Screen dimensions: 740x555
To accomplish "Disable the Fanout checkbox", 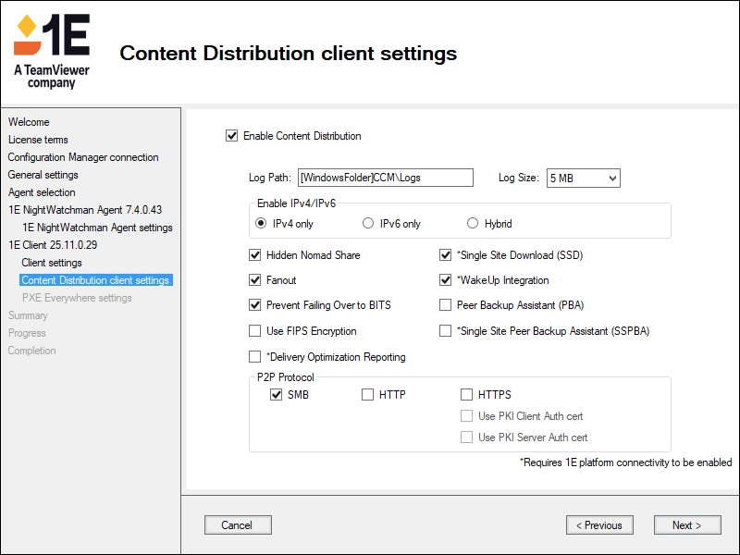I will pyautogui.click(x=255, y=280).
